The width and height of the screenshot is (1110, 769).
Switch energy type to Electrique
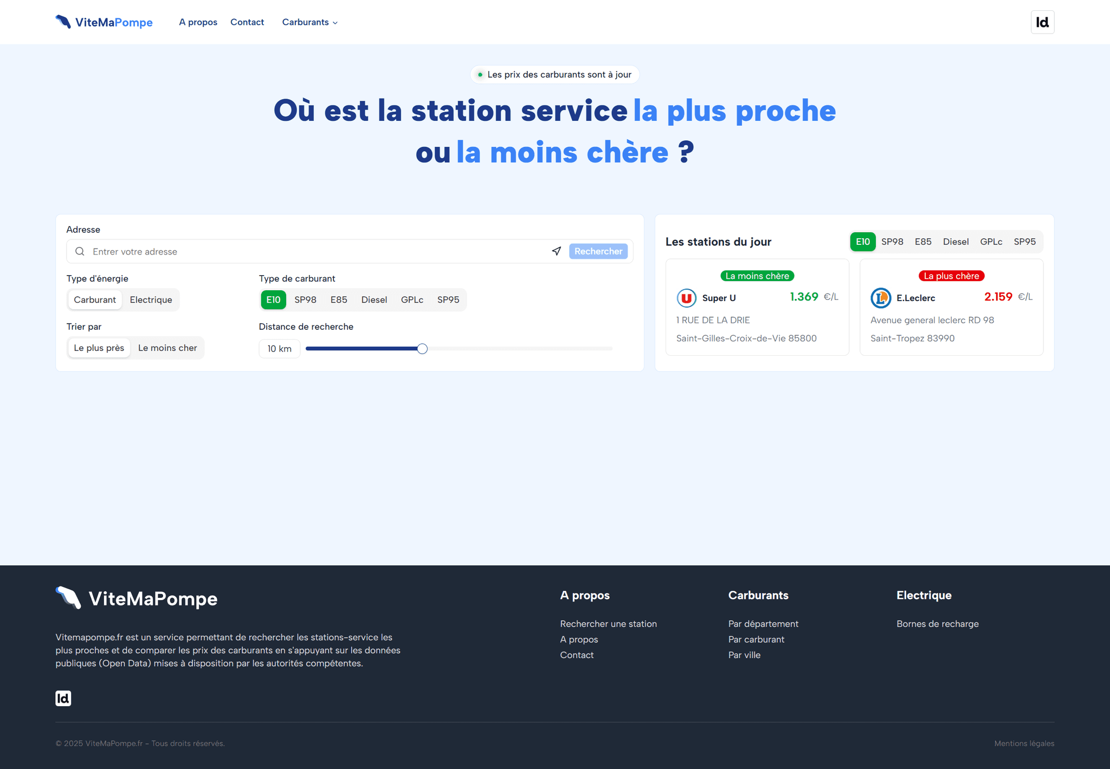click(x=151, y=299)
